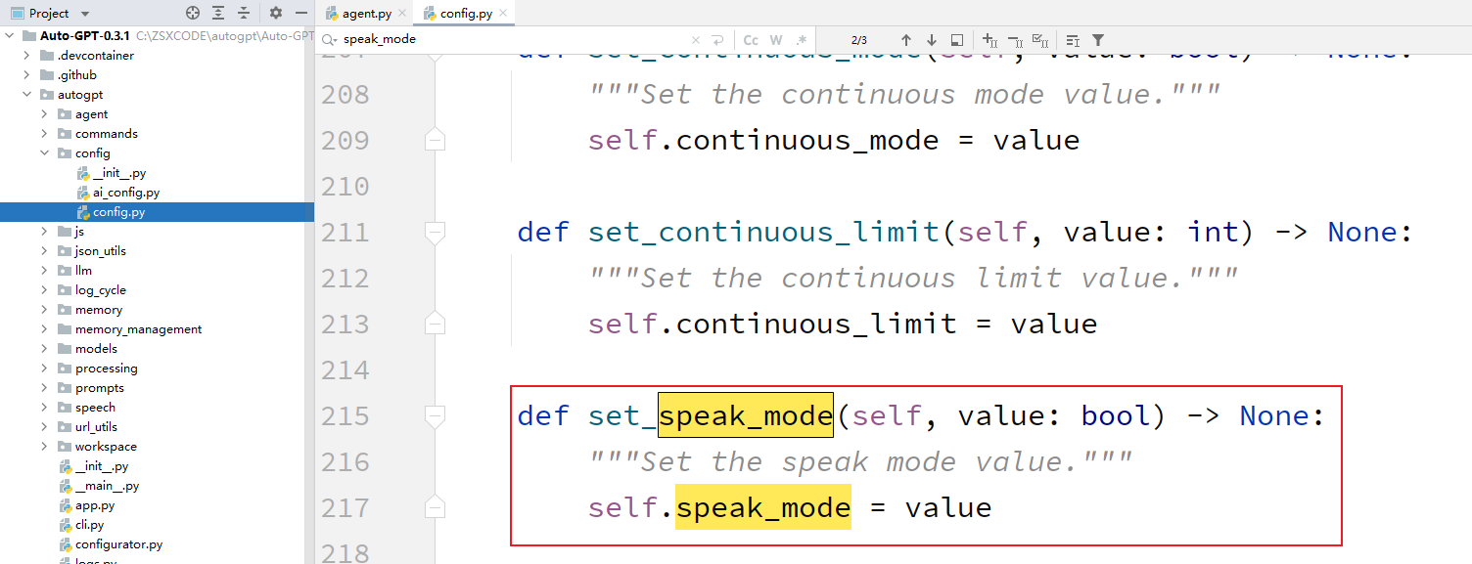1472x564 pixels.
Task: Collapse the config folder
Action: pyautogui.click(x=44, y=153)
